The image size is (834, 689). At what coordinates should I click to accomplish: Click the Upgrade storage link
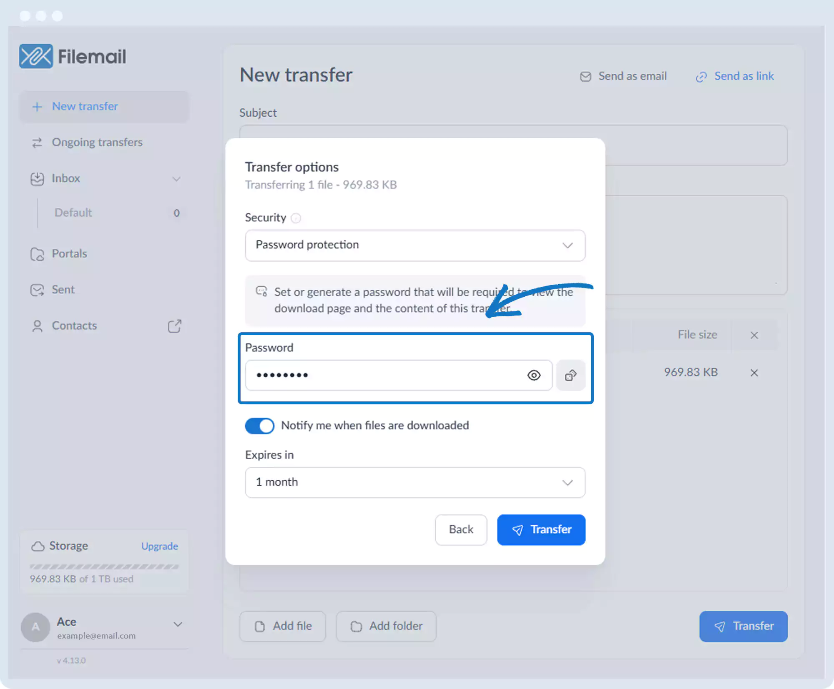(x=159, y=546)
